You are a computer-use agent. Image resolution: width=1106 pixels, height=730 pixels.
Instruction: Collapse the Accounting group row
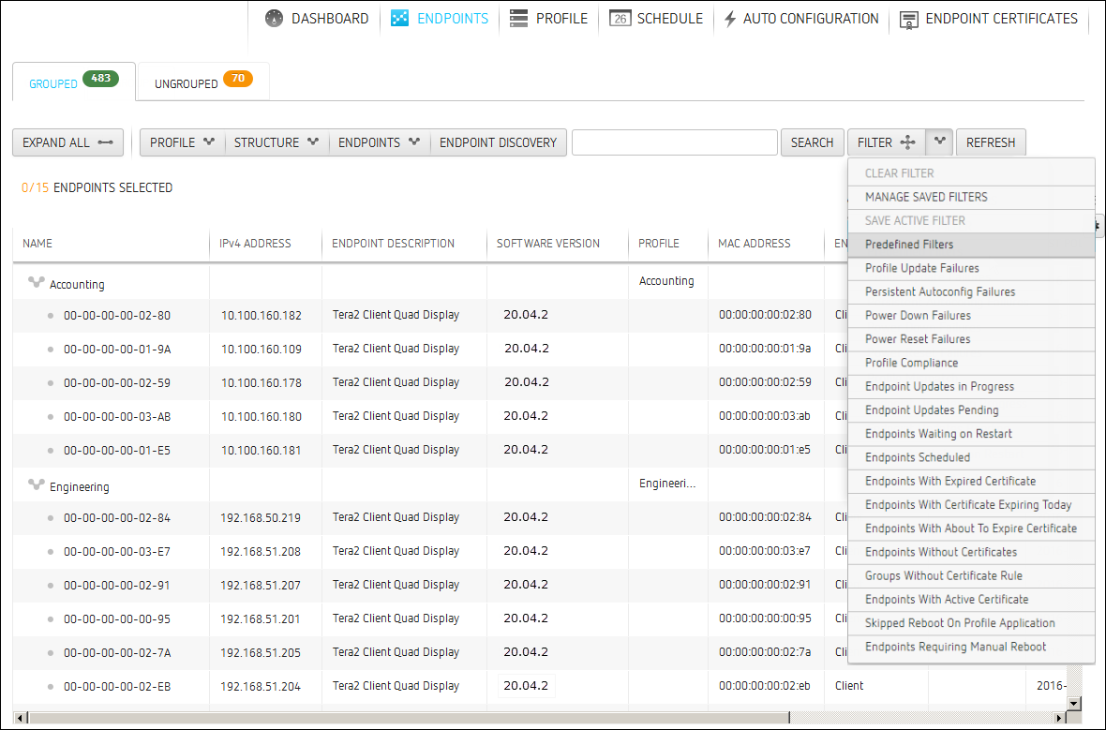[36, 283]
